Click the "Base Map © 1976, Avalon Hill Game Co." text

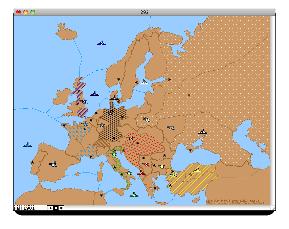click(x=234, y=201)
